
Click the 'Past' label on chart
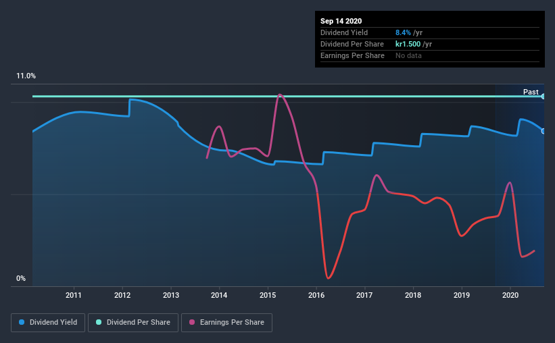(x=531, y=92)
